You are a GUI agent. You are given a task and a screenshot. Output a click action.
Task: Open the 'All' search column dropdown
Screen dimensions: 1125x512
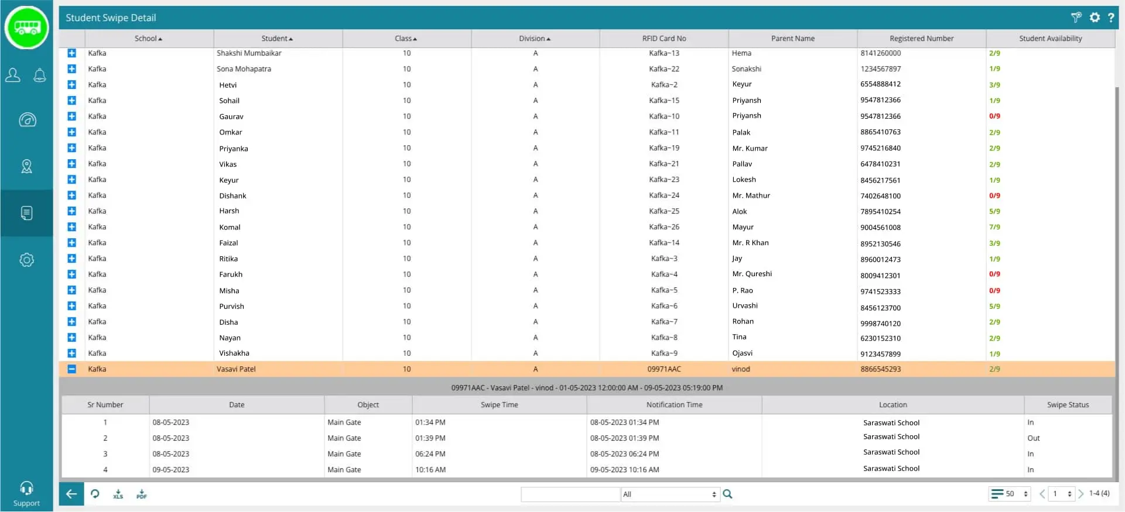[x=669, y=494]
